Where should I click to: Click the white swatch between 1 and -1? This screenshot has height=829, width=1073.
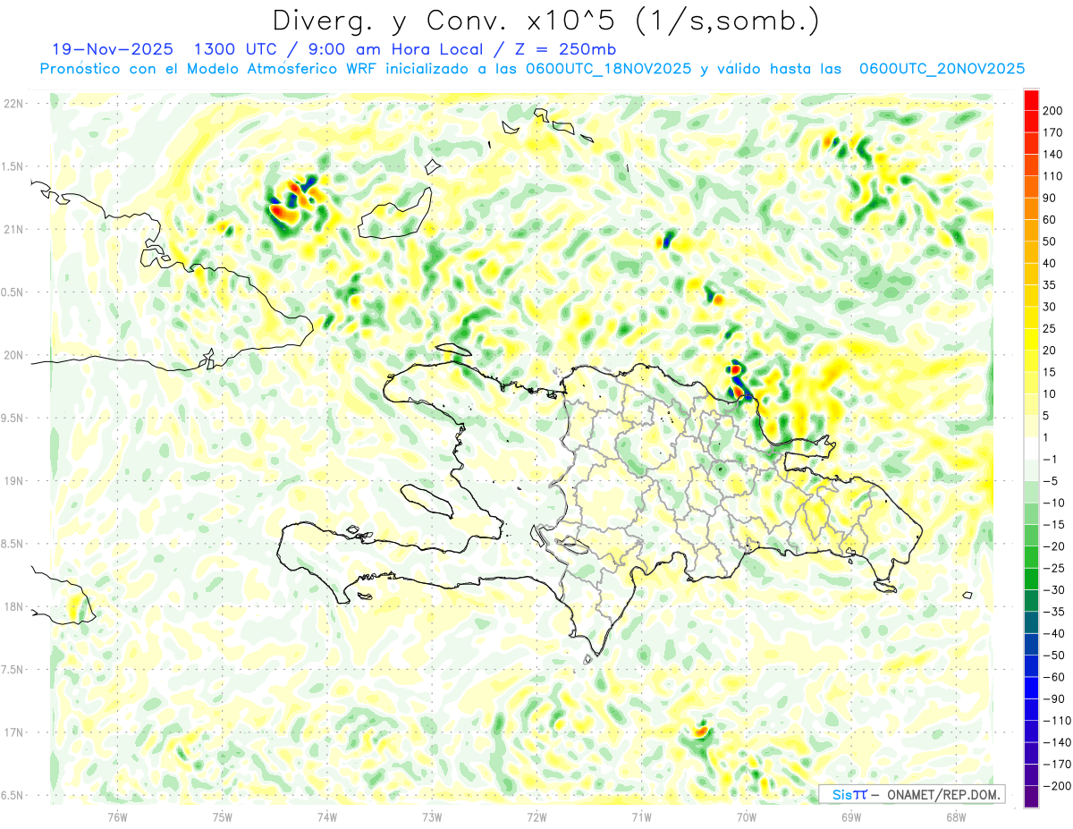1031,448
